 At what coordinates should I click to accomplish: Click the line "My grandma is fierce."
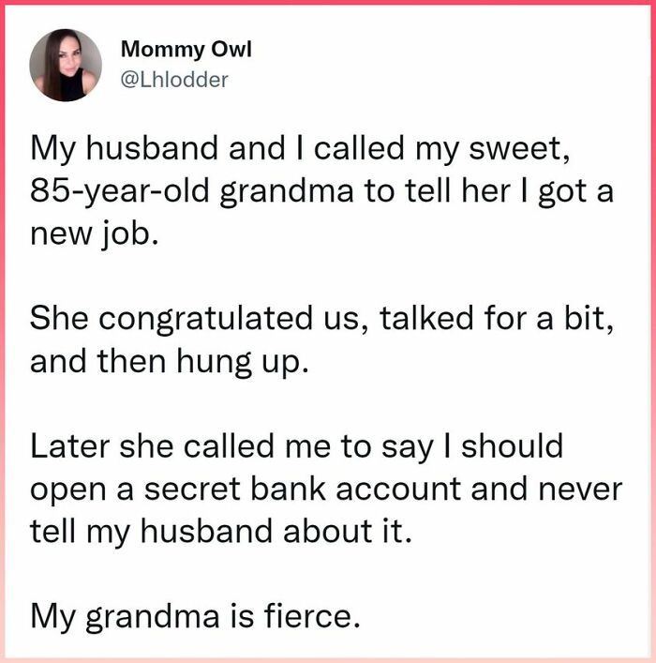point(194,615)
